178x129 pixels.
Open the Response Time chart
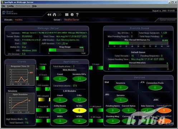click(20, 75)
